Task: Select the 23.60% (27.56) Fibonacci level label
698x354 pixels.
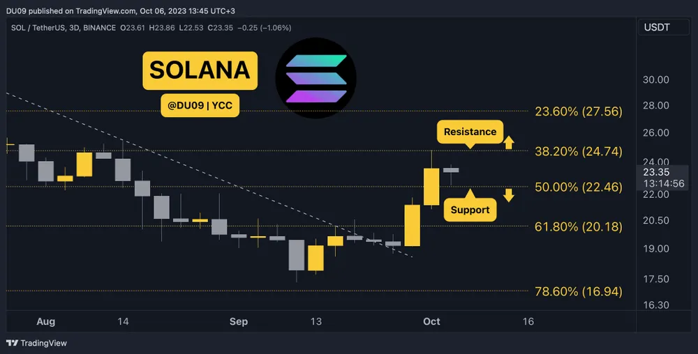Action: [578, 111]
